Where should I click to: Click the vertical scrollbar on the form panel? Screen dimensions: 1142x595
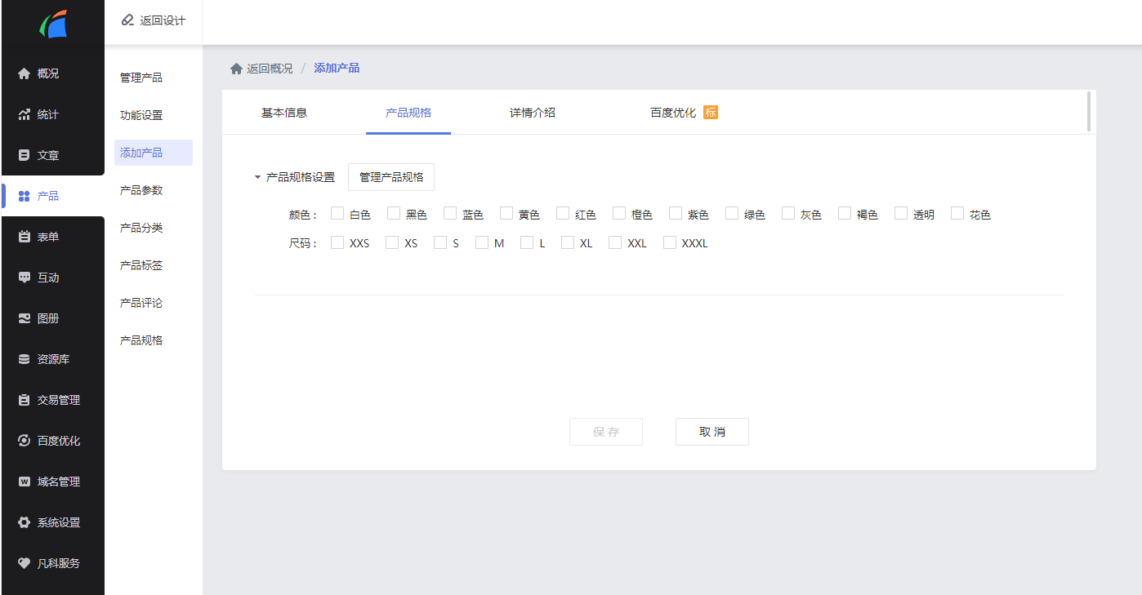(1089, 112)
